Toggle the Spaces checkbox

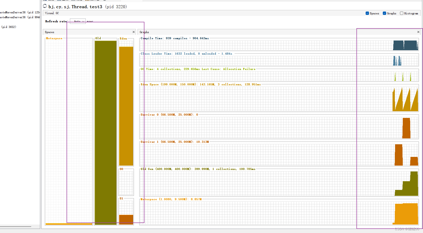pos(367,13)
